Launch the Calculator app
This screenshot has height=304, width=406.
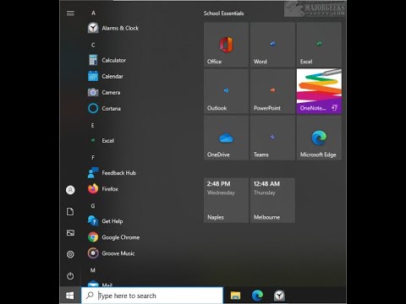coord(107,60)
